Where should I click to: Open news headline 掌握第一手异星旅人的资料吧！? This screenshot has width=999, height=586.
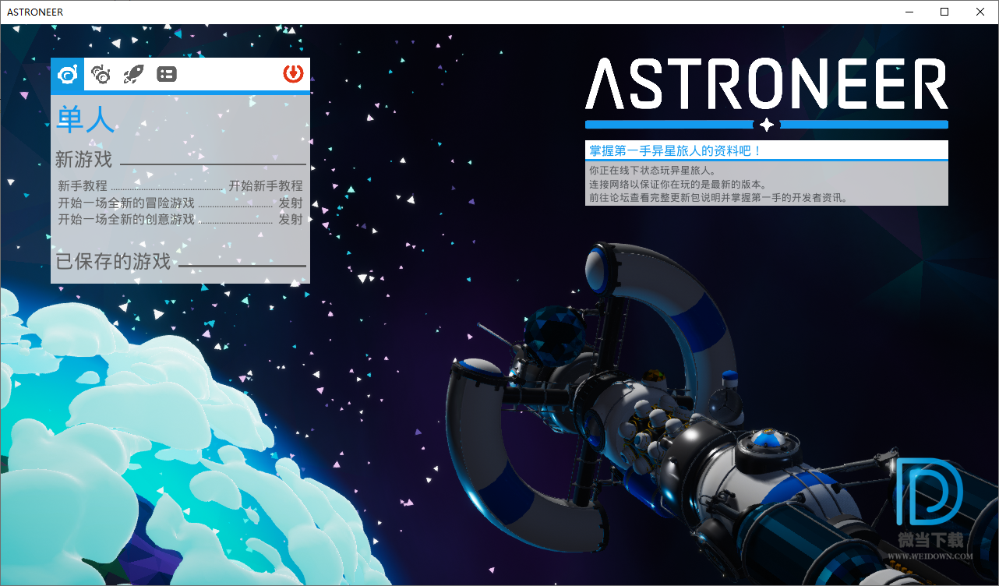(676, 150)
